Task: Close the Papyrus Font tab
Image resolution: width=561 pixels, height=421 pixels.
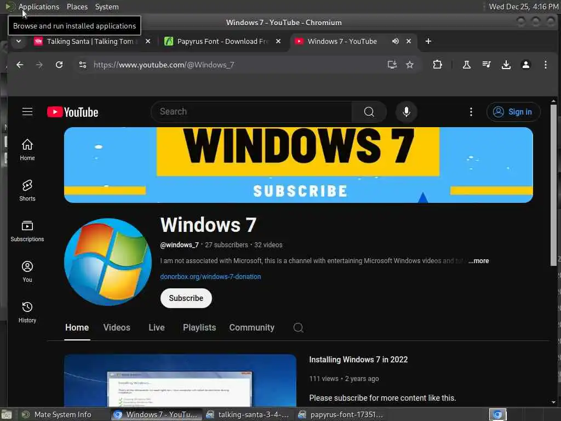Action: (278, 41)
